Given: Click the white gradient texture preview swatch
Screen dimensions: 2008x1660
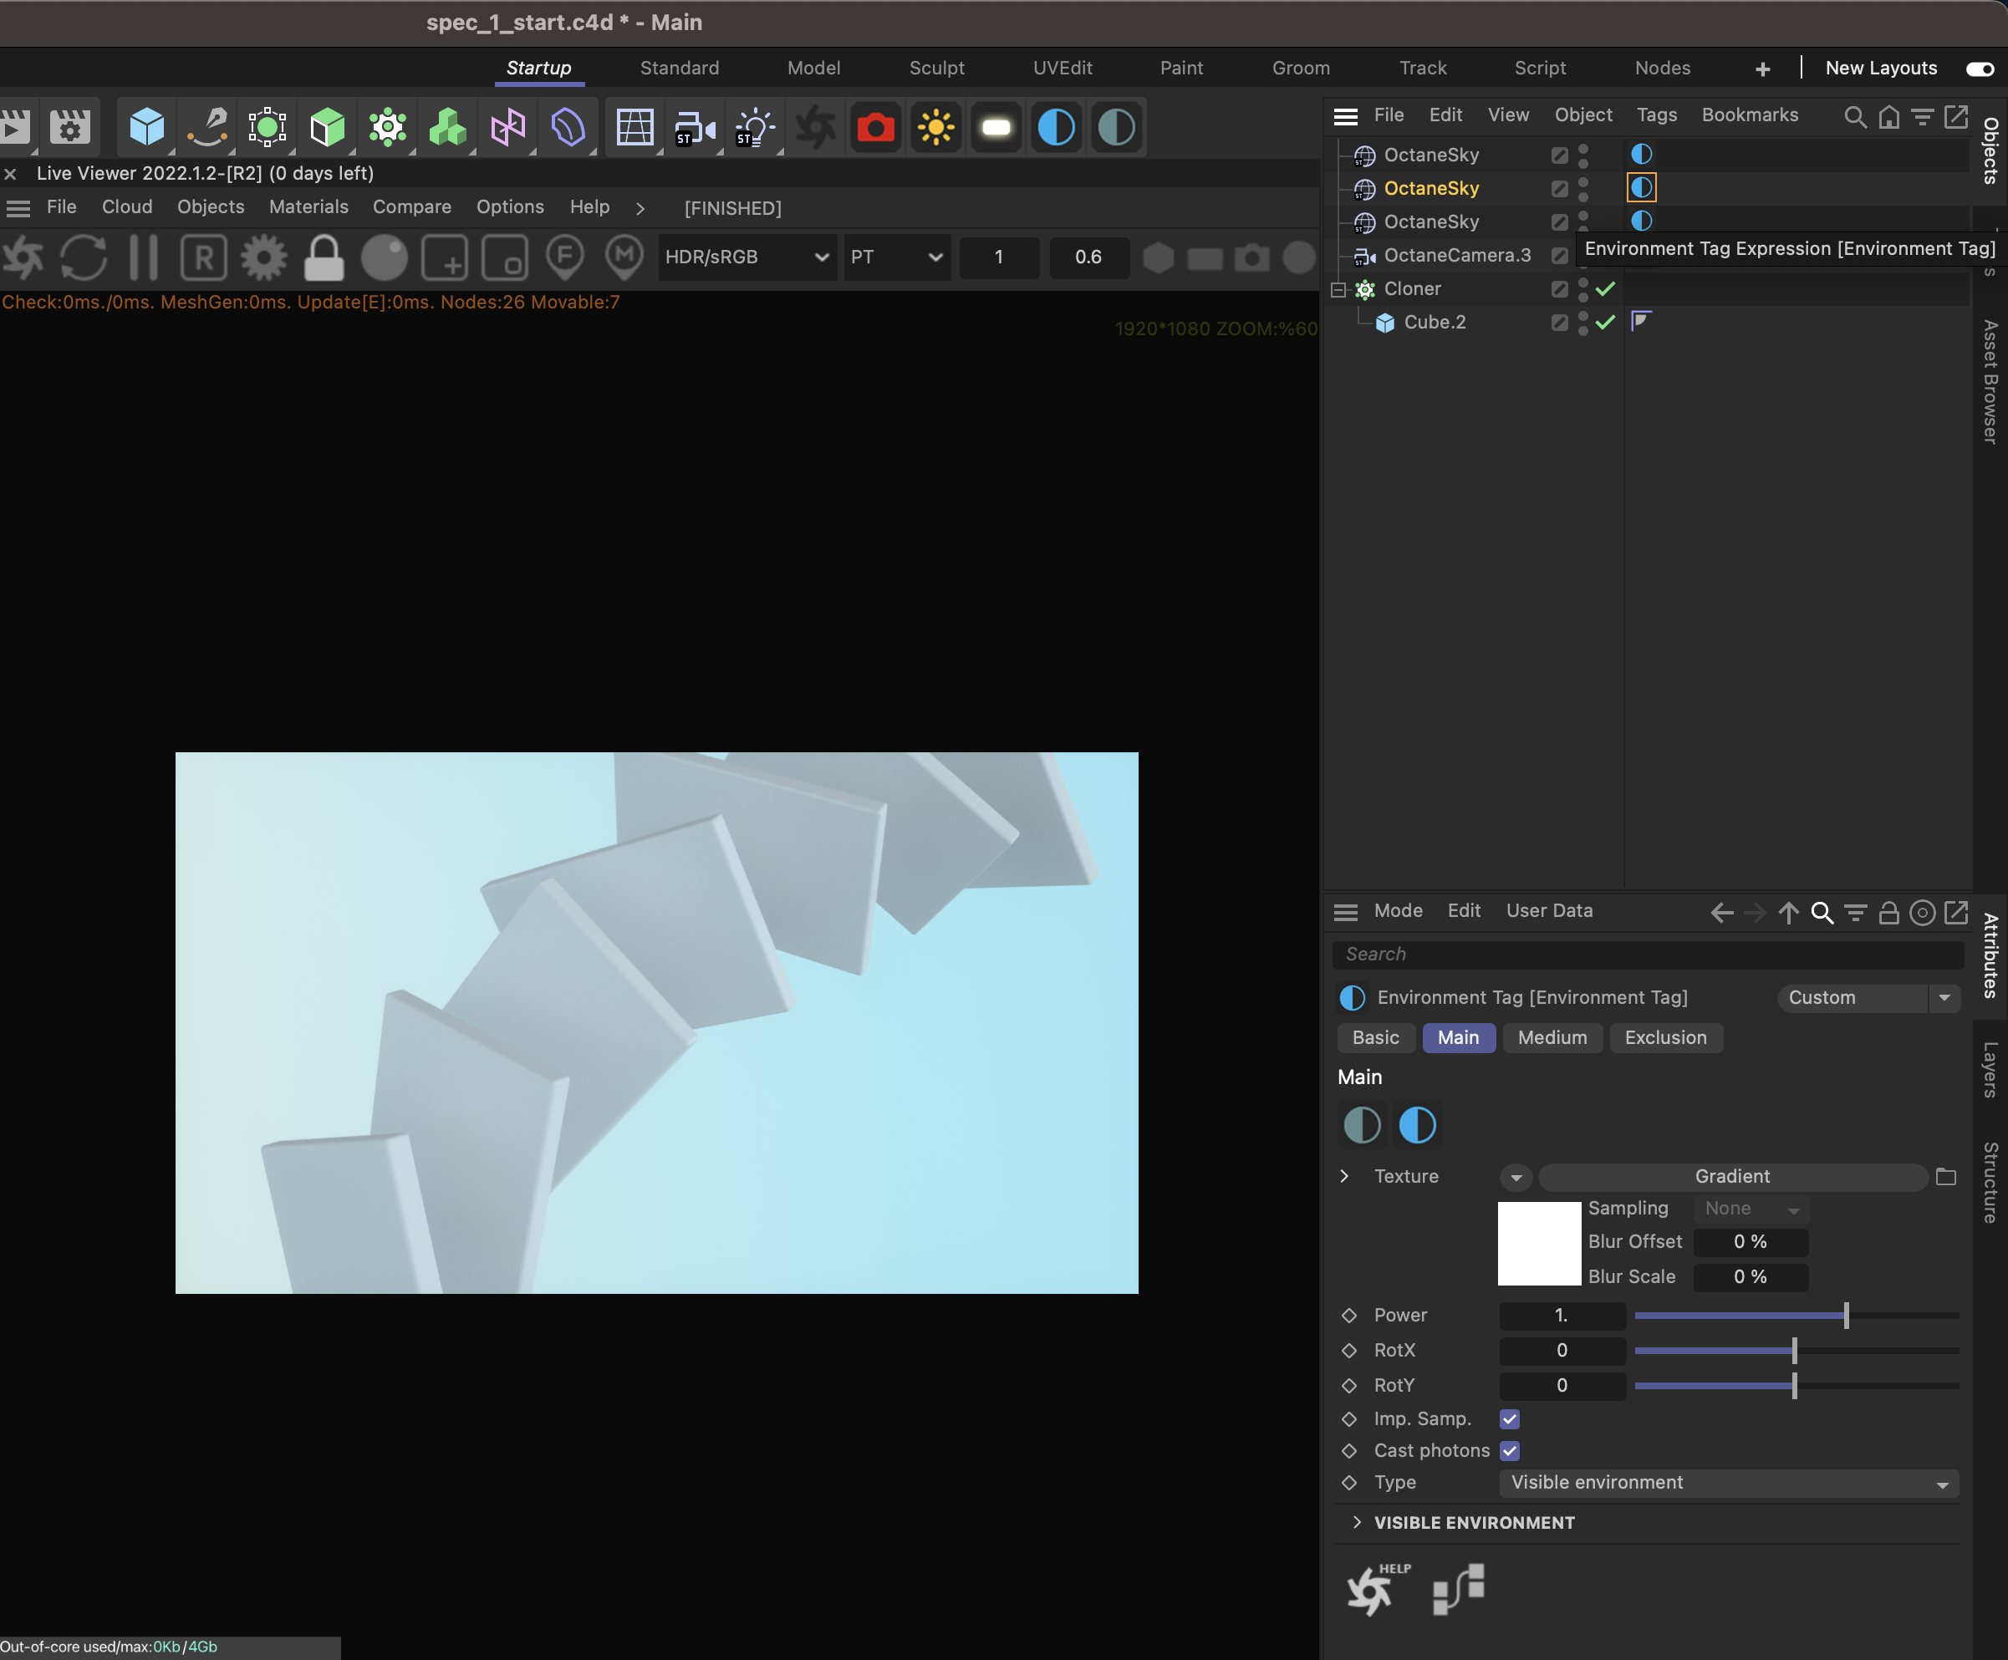Looking at the screenshot, I should [x=1538, y=1244].
